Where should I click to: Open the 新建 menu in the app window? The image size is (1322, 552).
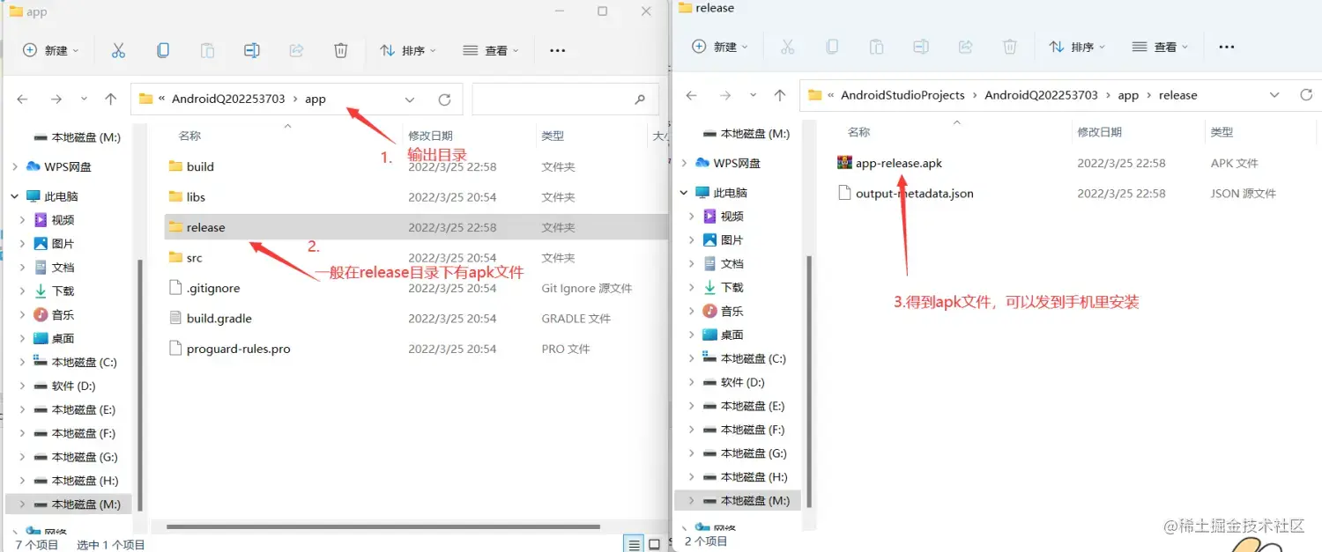tap(50, 50)
